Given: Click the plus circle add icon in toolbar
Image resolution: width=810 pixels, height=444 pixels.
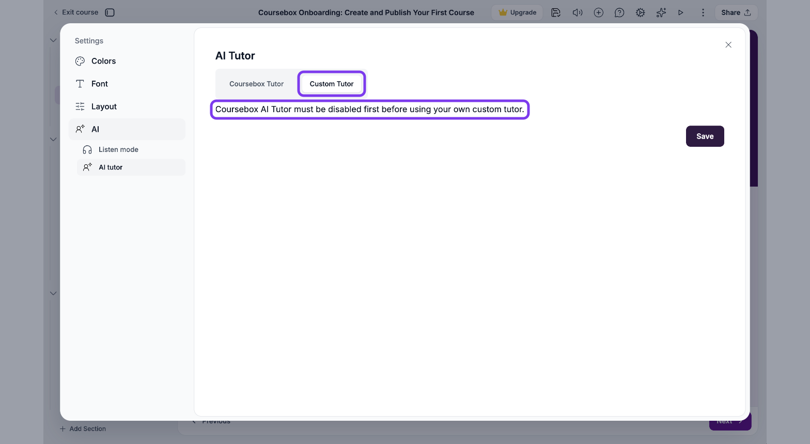Looking at the screenshot, I should pyautogui.click(x=598, y=12).
